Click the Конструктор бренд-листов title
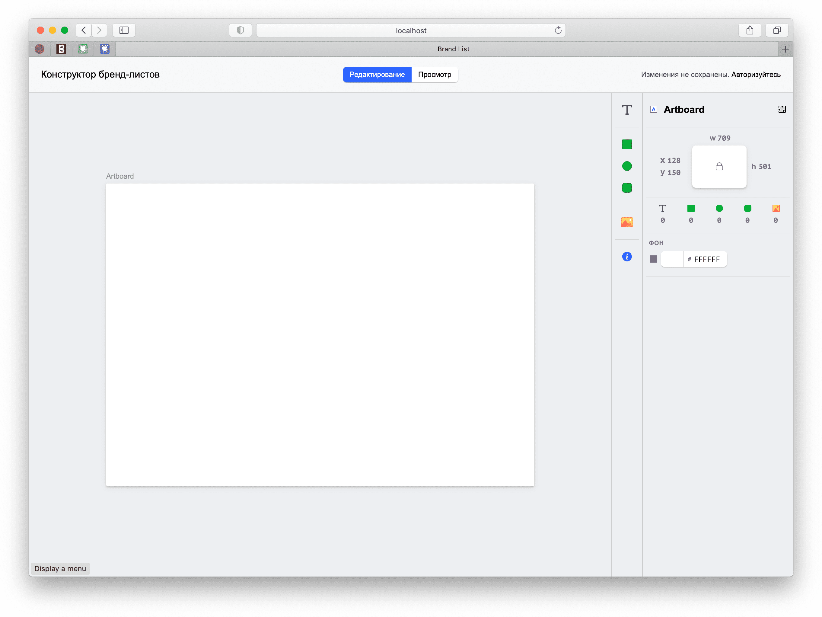822x617 pixels. pos(100,74)
